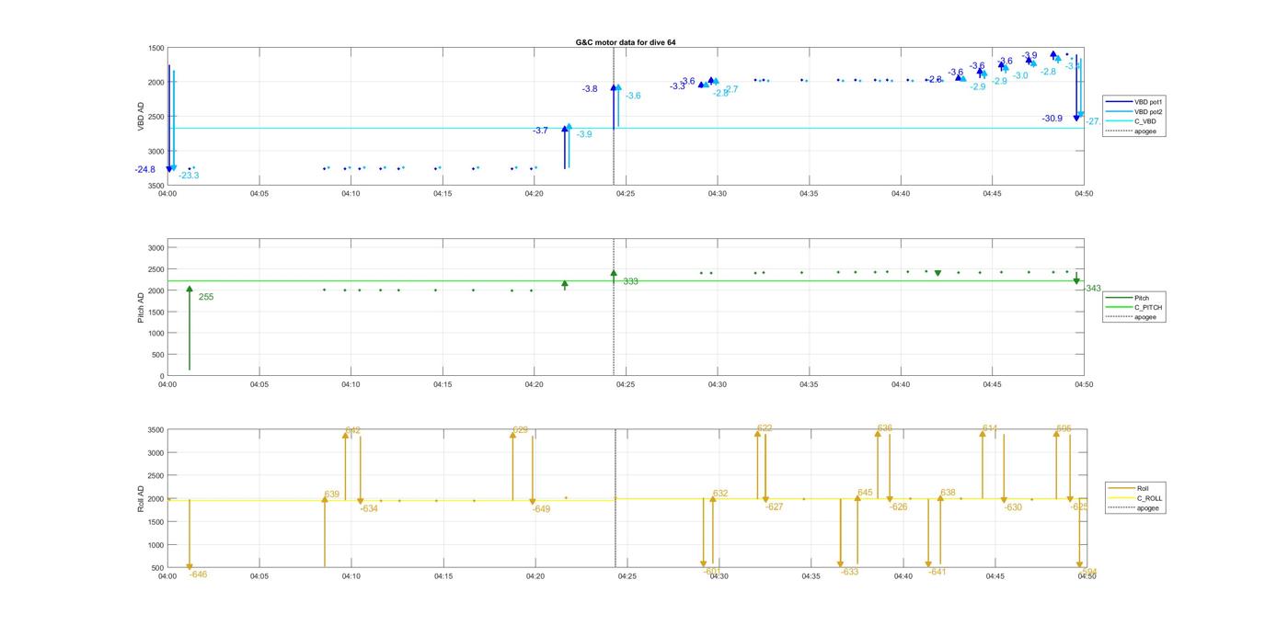Click the '645' roll data label
The height and width of the screenshot is (637, 1288).
865,493
